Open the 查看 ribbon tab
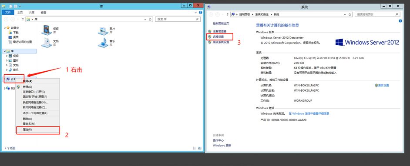This screenshot has height=166, width=410. [44, 12]
